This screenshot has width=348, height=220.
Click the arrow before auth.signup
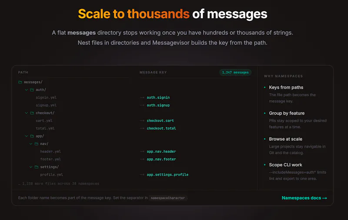coord(142,105)
